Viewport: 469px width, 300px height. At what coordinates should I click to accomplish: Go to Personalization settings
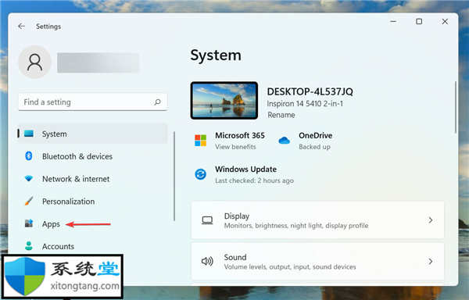tap(92, 201)
